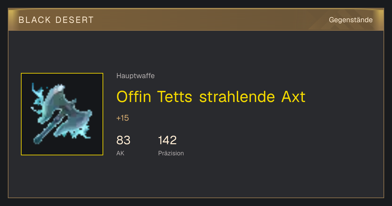Click the word Offin in the title
This screenshot has height=206, width=392.
point(134,97)
